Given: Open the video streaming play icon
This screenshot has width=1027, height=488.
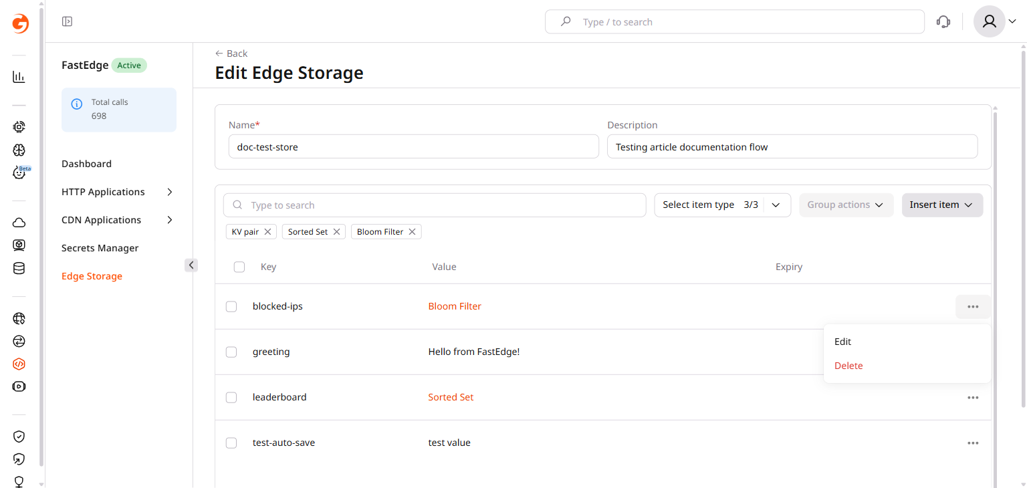Looking at the screenshot, I should (19, 386).
